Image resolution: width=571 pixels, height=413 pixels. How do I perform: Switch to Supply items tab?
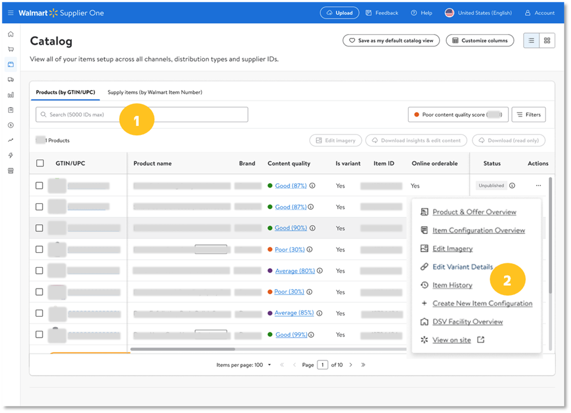click(155, 92)
